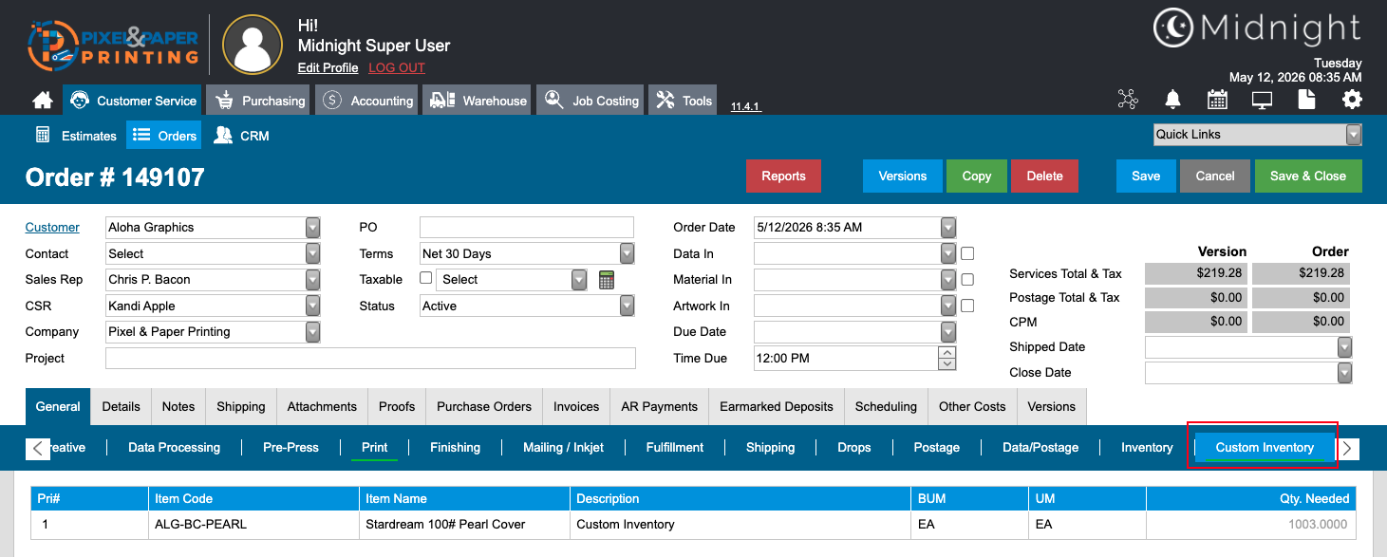Check the Material In checkbox
Viewport: 1387px width, 557px height.
click(967, 280)
